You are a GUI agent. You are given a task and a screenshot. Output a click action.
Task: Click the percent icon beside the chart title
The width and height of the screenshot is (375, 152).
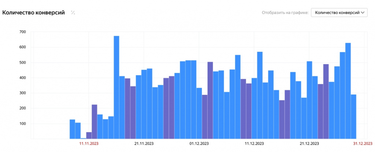[73, 13]
